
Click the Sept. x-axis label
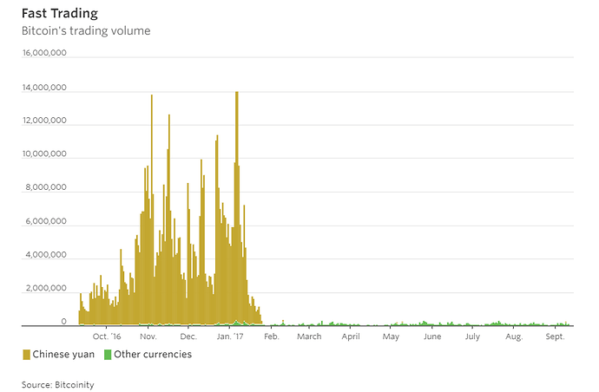click(x=555, y=336)
